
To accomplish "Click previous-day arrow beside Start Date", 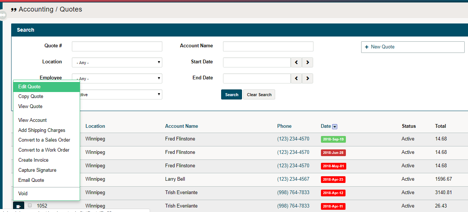I will point(296,63).
